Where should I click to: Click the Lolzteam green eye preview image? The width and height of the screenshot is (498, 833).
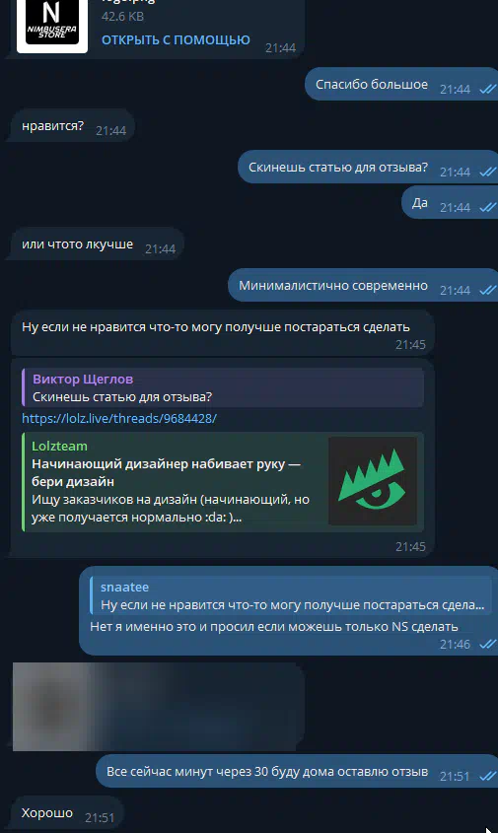[x=373, y=481]
